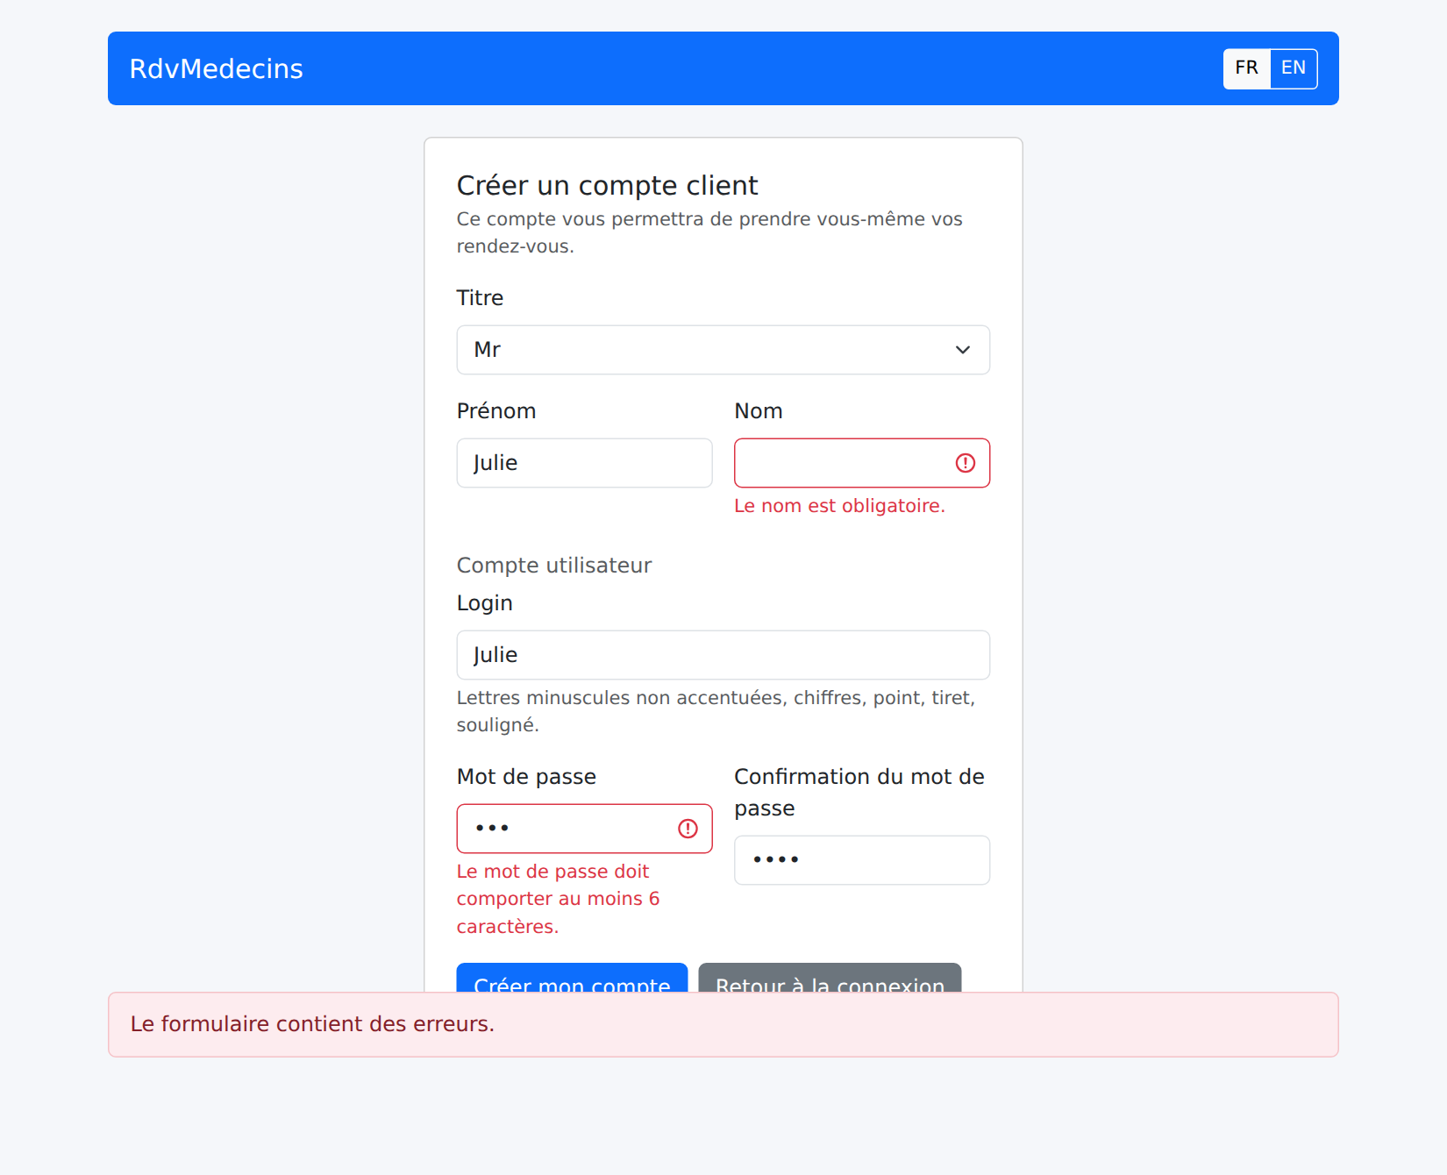This screenshot has width=1447, height=1175.
Task: Click the 'Nom' field label
Action: pyautogui.click(x=759, y=411)
